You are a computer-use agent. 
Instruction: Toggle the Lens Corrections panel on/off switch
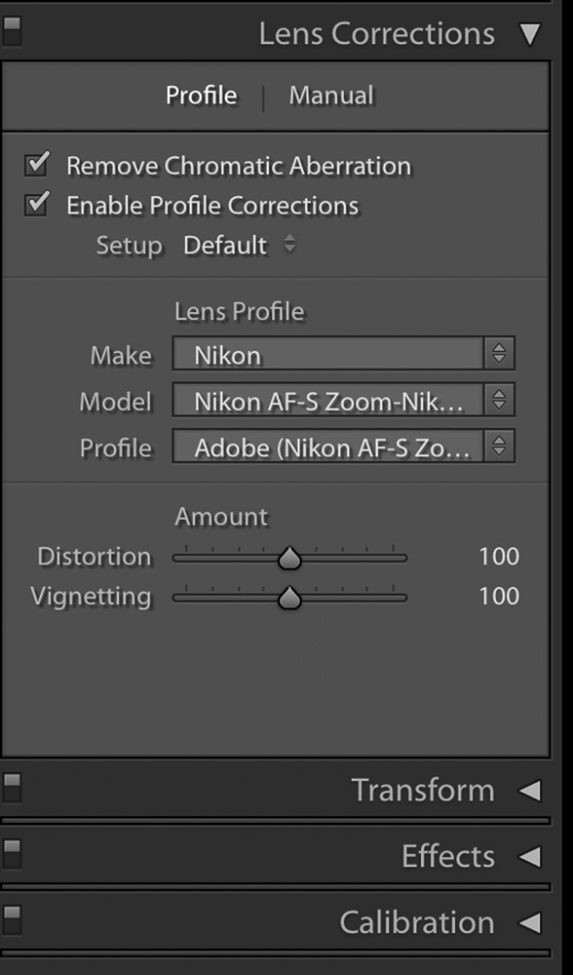pyautogui.click(x=11, y=31)
